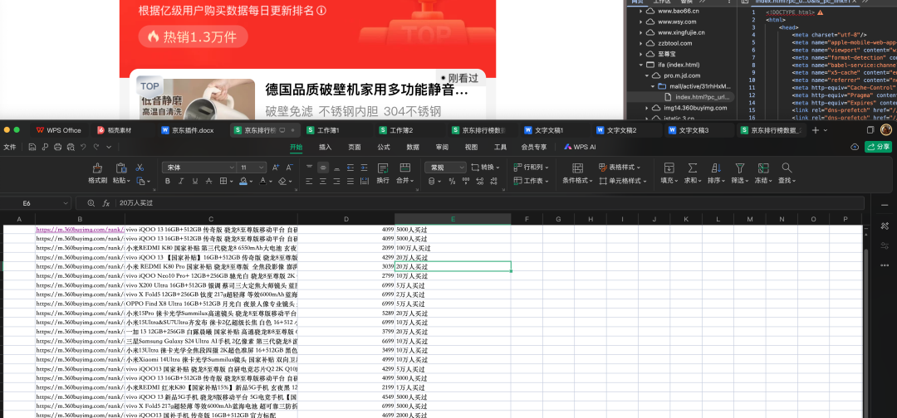Click the WPS AI button
The image size is (897, 418).
580,147
